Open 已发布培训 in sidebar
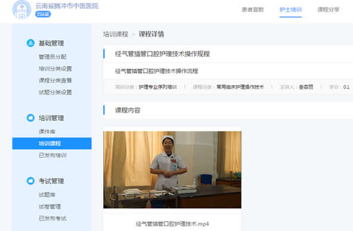 pyautogui.click(x=52, y=155)
